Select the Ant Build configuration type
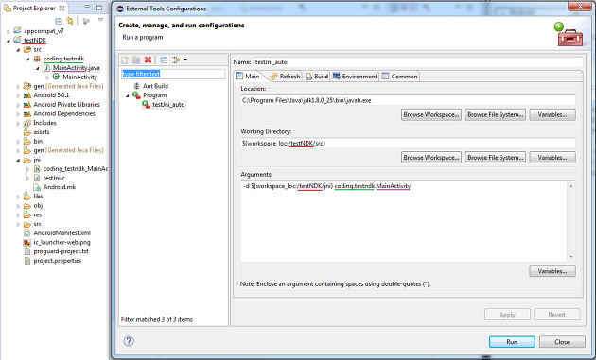 pyautogui.click(x=155, y=86)
